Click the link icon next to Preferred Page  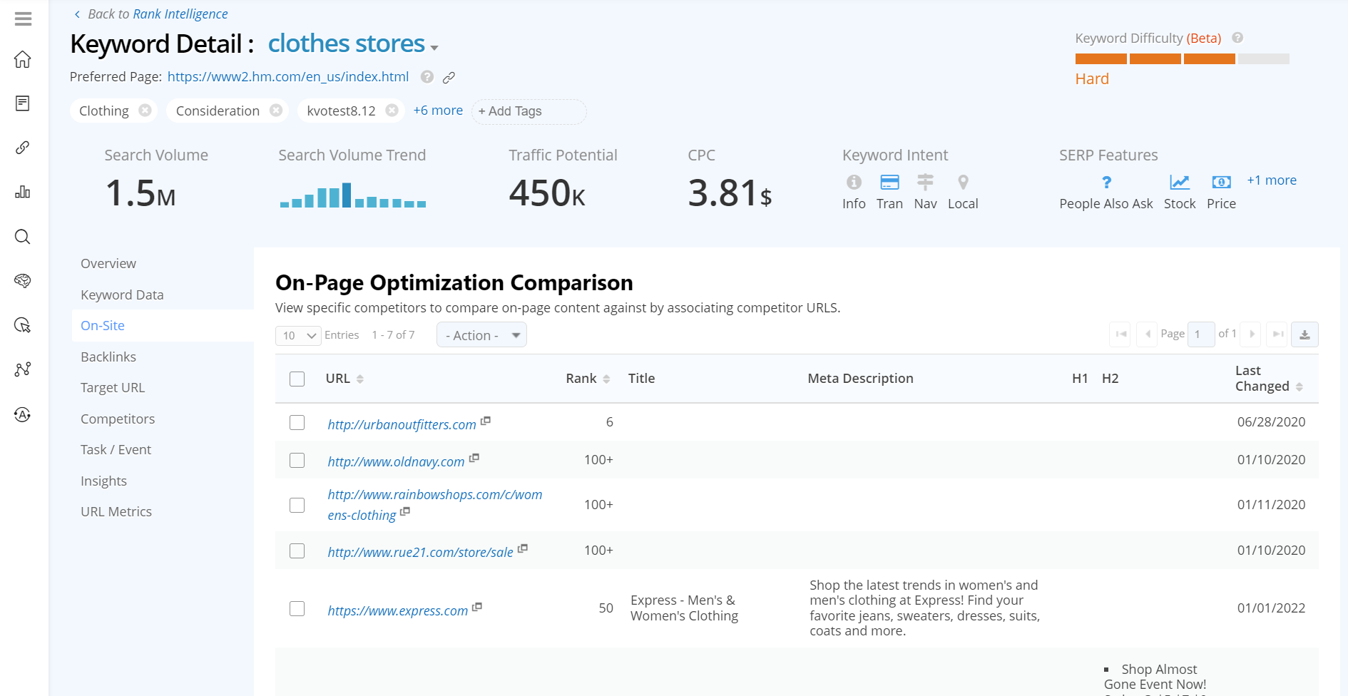pos(449,78)
